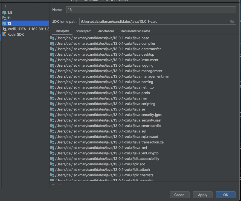The width and height of the screenshot is (241, 201).
Task: Select the java.se classpath entry
Action: (x=144, y=109)
